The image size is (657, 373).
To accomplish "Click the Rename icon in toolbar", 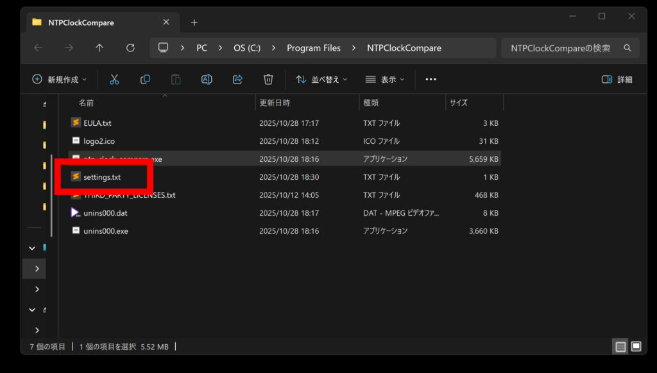I will click(207, 80).
